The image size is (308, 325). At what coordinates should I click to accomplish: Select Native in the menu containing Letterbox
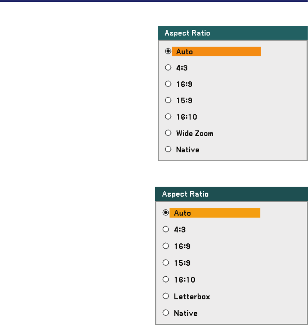166,313
